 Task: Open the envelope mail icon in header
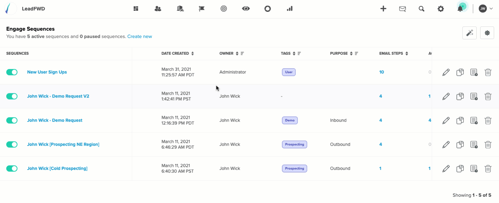[x=402, y=9]
